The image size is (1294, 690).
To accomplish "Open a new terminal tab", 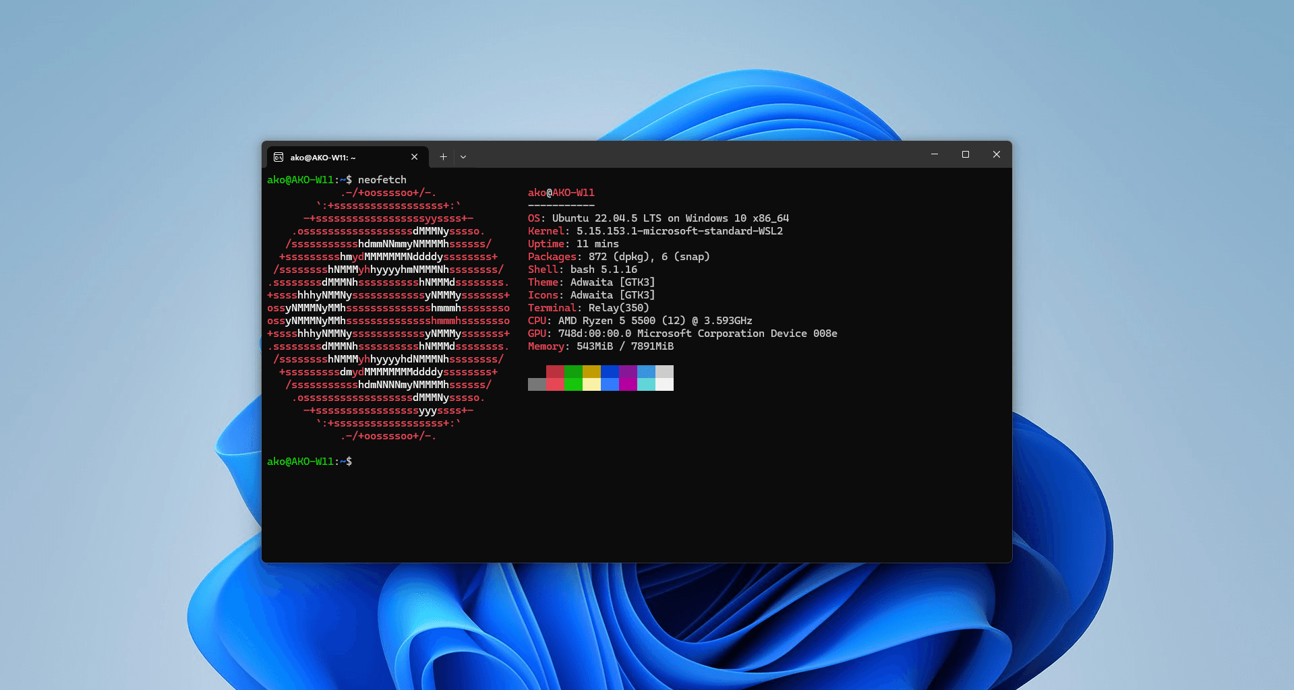I will pyautogui.click(x=443, y=157).
